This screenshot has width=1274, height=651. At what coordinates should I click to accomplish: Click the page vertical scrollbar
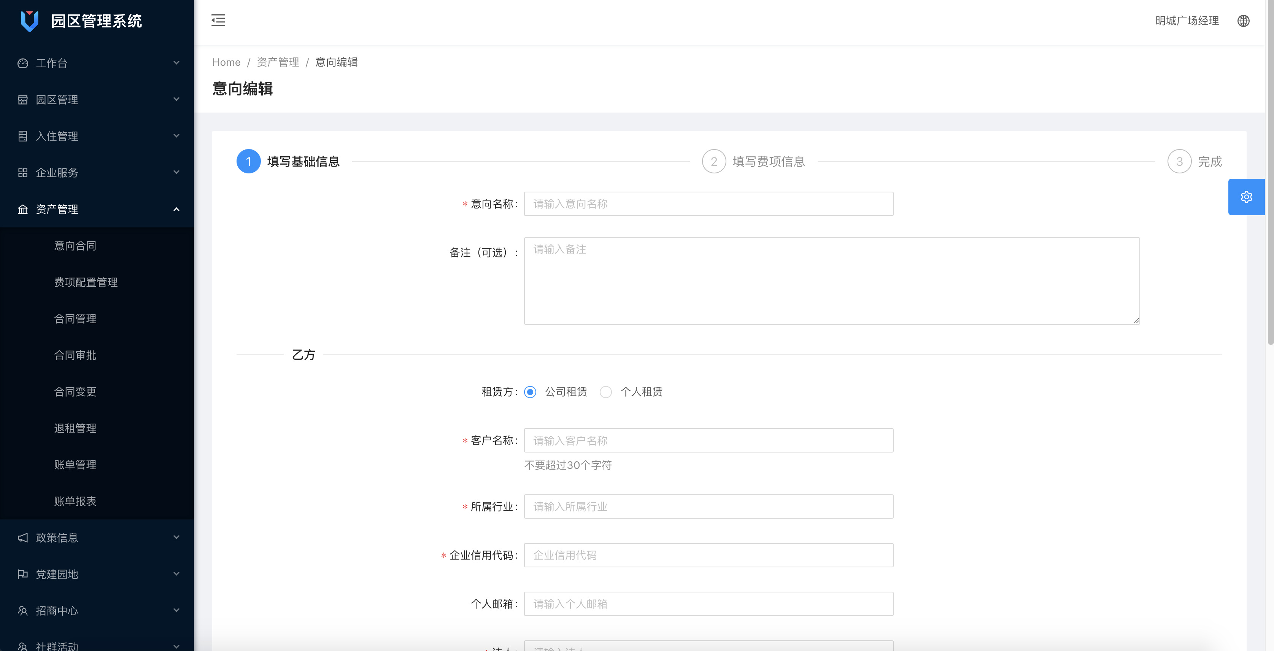[x=1270, y=173]
